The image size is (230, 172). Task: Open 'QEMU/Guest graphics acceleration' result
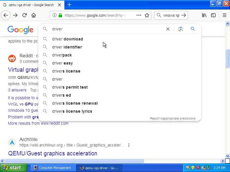point(53,153)
